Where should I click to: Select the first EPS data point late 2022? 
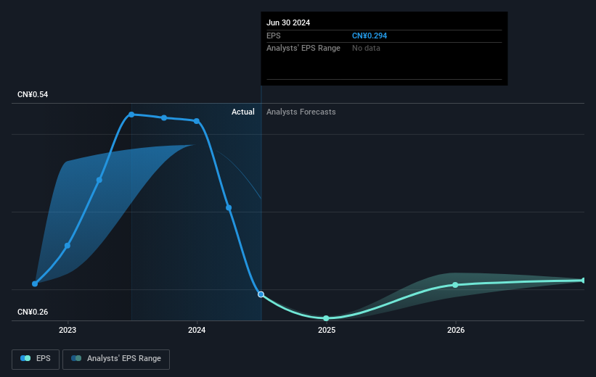[x=35, y=283]
